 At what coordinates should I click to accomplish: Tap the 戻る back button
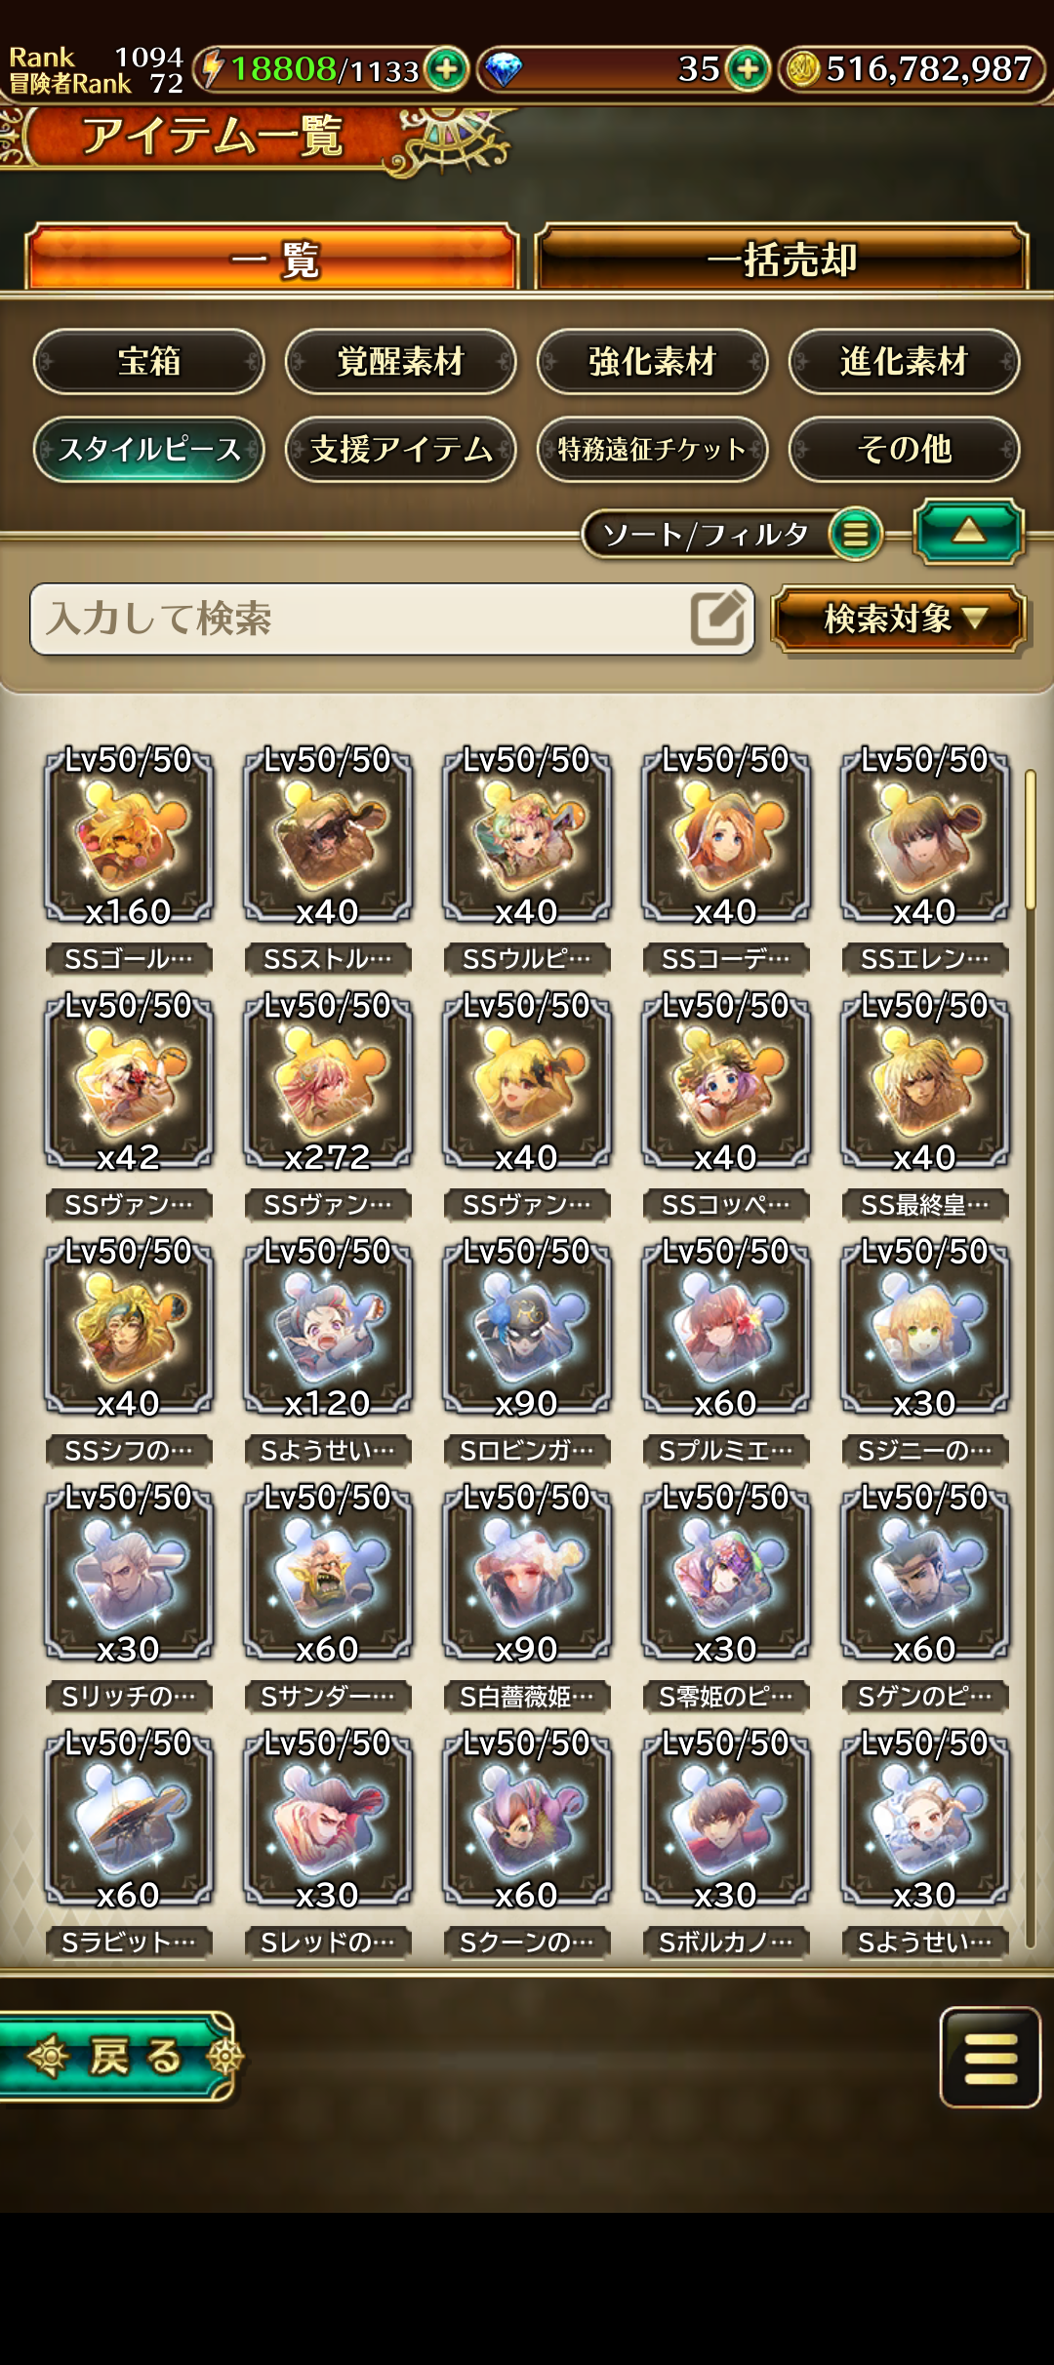point(115,2057)
